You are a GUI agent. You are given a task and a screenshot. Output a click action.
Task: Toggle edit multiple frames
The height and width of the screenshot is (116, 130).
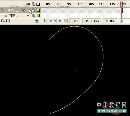pos(60,21)
